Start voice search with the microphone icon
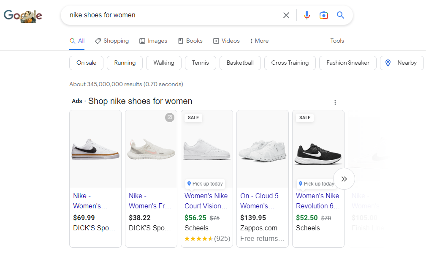Viewport: 426px width, 254px height. pyautogui.click(x=307, y=15)
